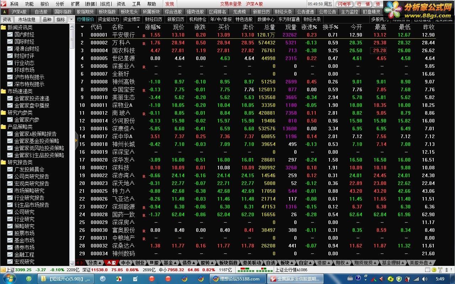455x284 pixels.
Task: Click the red R marker beside 国药一致
Action: point(144,215)
